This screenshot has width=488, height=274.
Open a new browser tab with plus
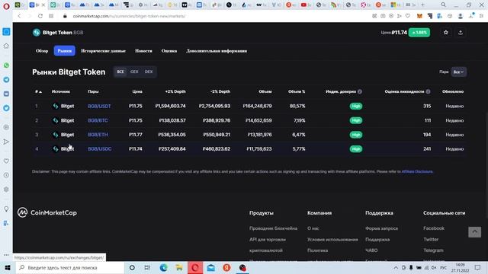tap(422, 5)
